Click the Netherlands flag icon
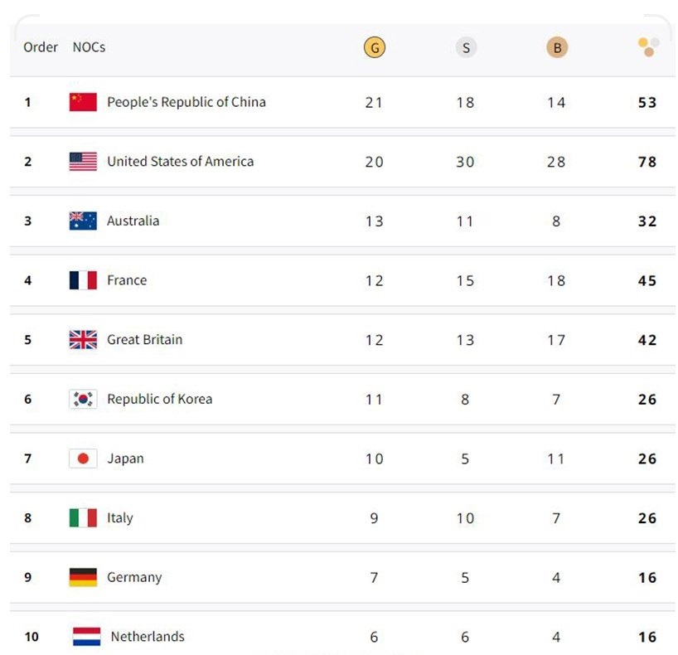 86,637
